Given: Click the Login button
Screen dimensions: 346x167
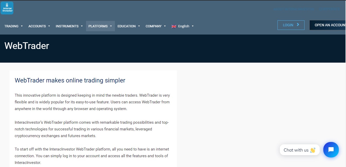Looking at the screenshot, I should pos(291,25).
